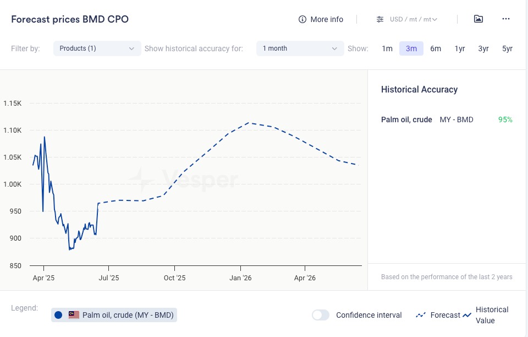
Task: Select the 1yr time range
Action: click(460, 48)
